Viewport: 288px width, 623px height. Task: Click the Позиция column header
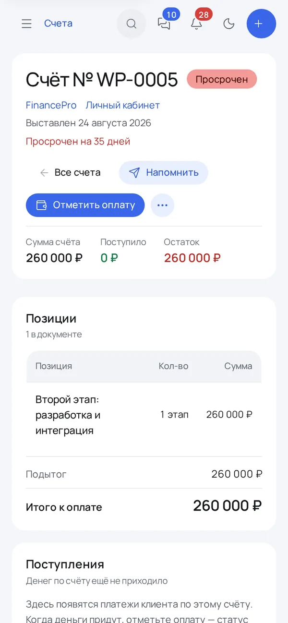pyautogui.click(x=54, y=366)
